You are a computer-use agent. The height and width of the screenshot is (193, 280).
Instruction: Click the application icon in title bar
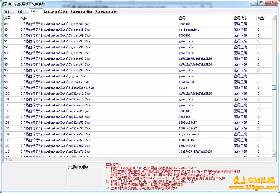pos(4,4)
